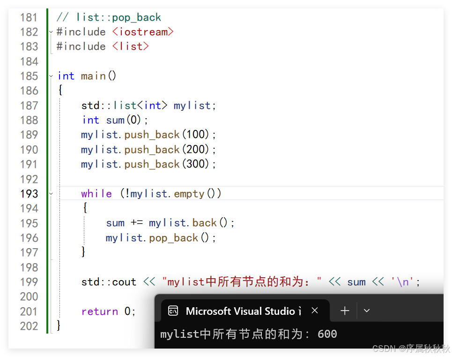Click line number 181 in the gutter
Viewport: 452px width, 357px height.
[29, 18]
